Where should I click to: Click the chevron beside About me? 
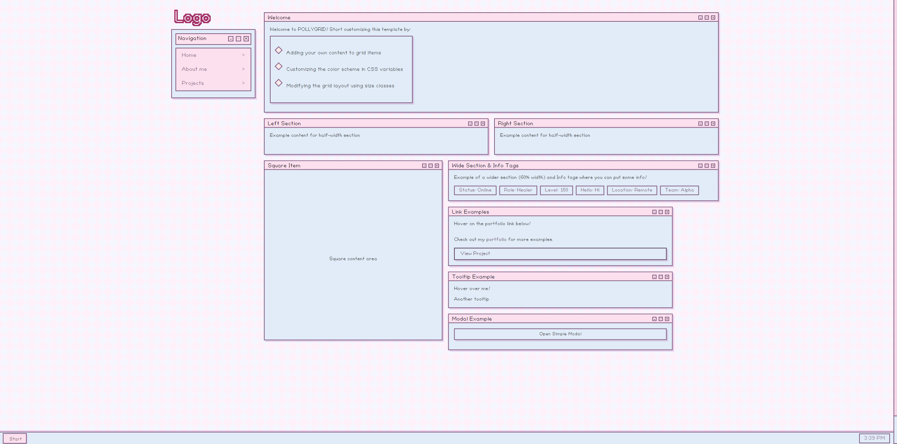point(243,69)
